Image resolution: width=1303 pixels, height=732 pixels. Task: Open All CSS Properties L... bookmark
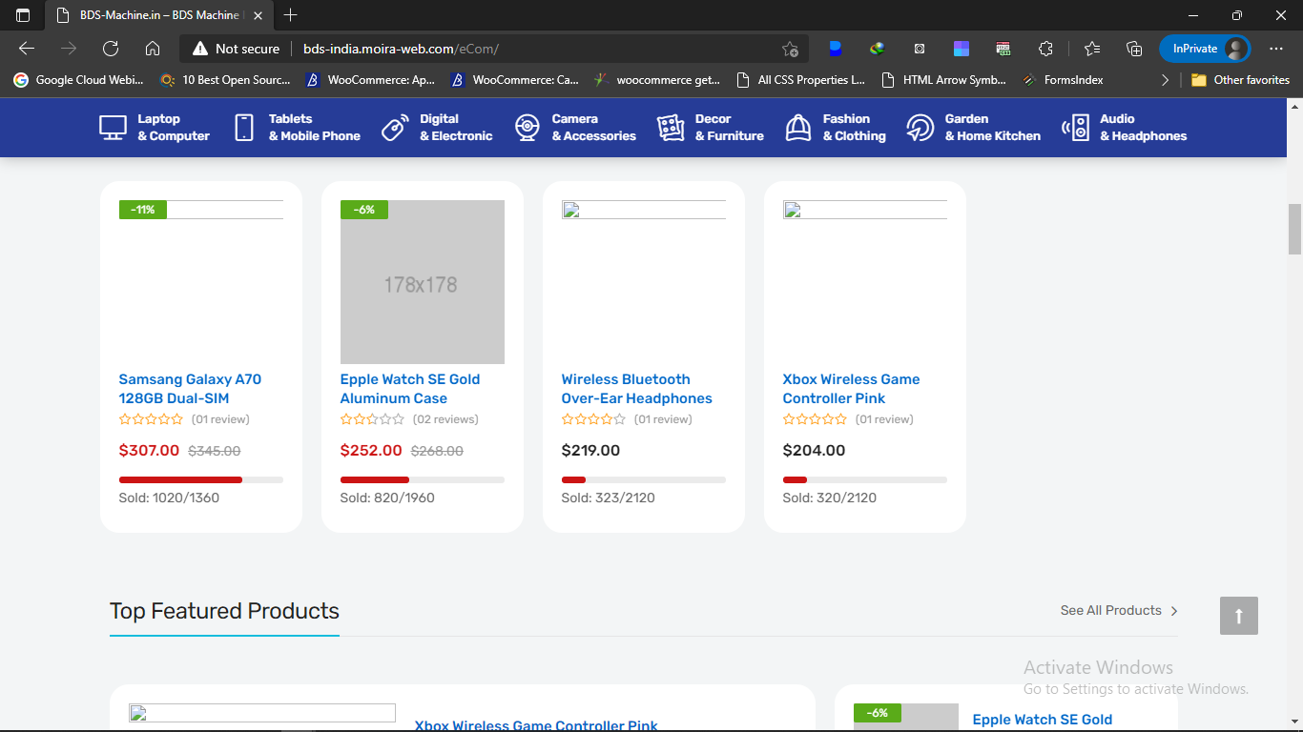(x=801, y=80)
